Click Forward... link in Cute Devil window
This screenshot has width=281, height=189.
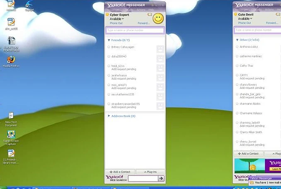point(272,23)
